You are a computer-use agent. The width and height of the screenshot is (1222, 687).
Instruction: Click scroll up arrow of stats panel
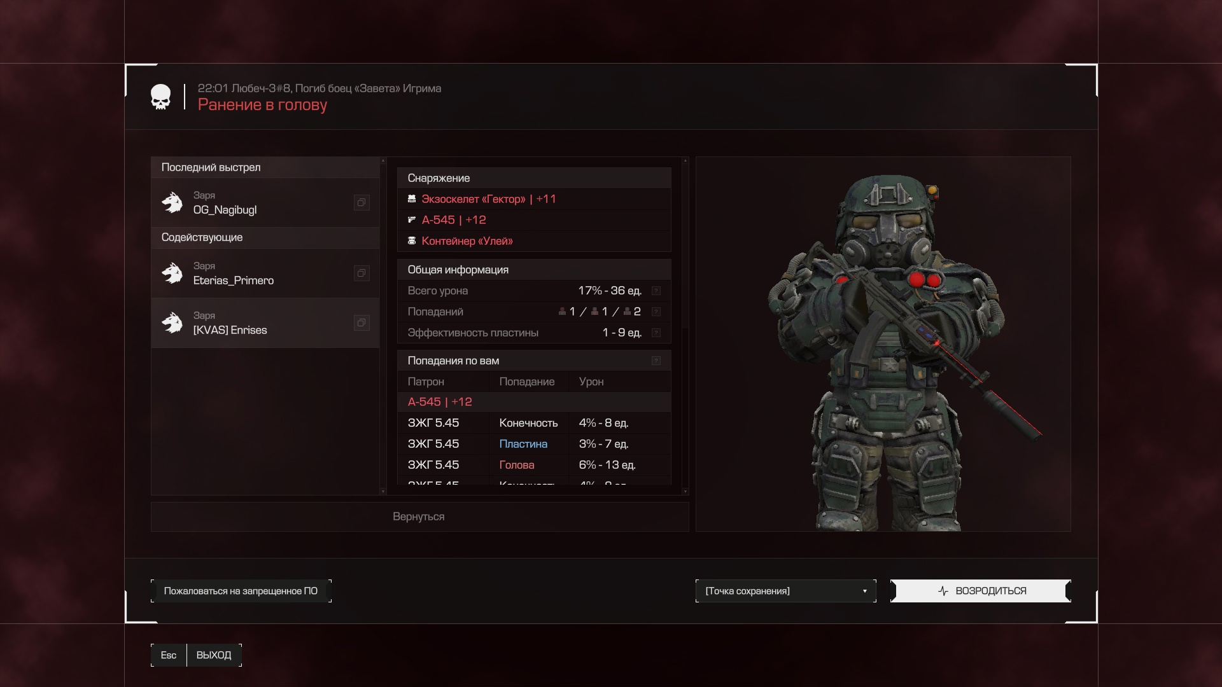685,161
